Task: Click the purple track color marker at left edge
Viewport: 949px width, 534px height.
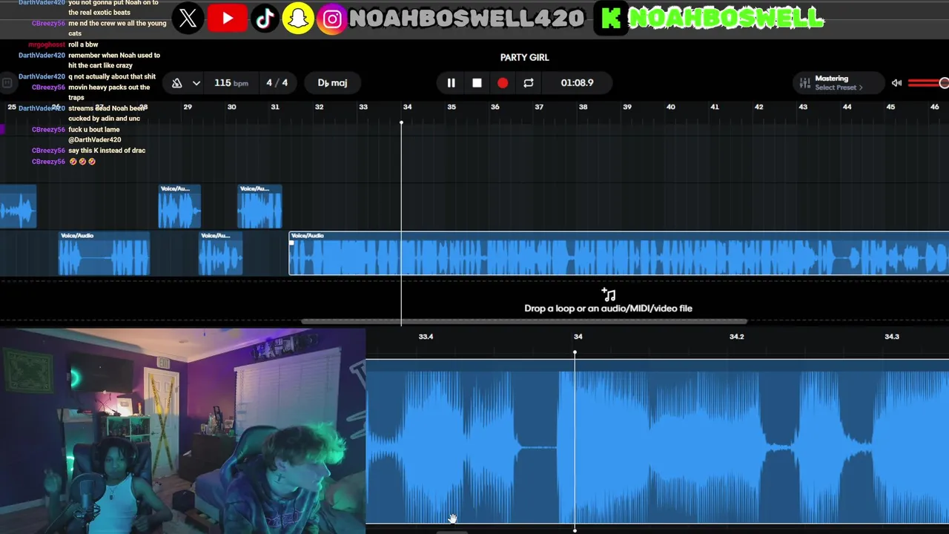Action: [x=2, y=130]
